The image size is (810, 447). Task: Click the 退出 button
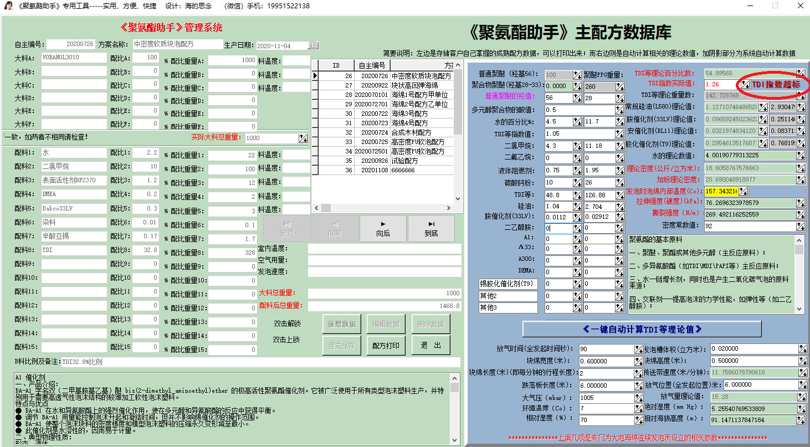click(x=430, y=346)
